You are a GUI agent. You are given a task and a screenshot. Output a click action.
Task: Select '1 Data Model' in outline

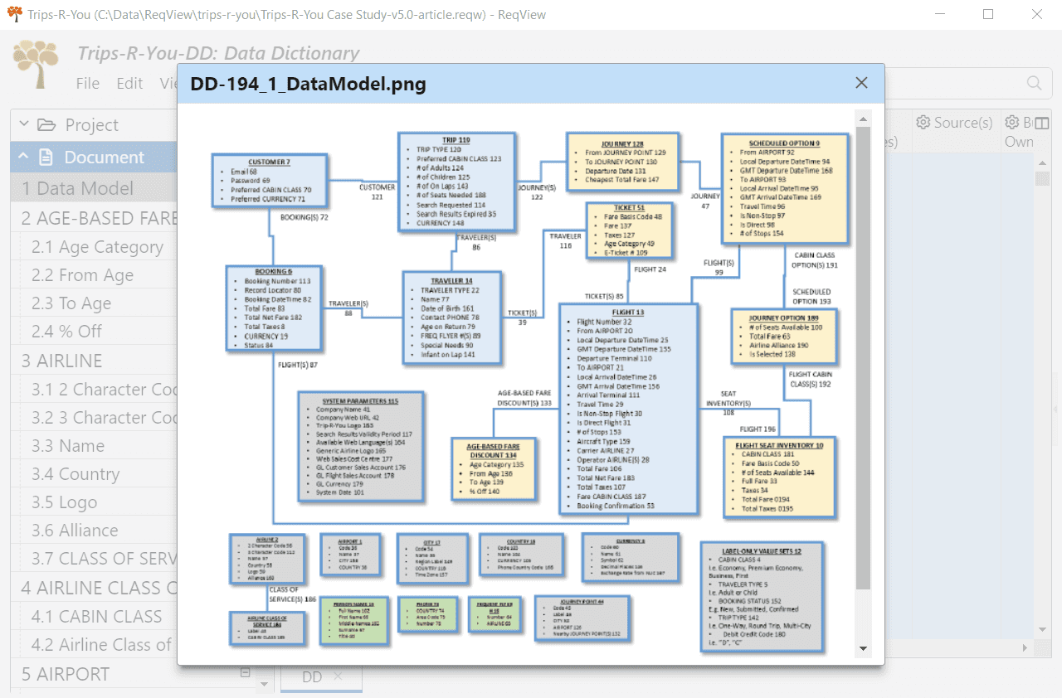[x=95, y=188]
